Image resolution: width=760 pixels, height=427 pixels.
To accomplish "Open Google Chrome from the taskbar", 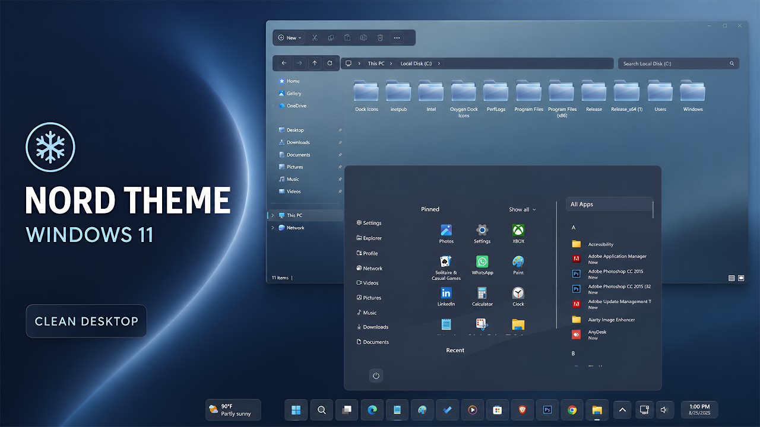I will (x=572, y=410).
